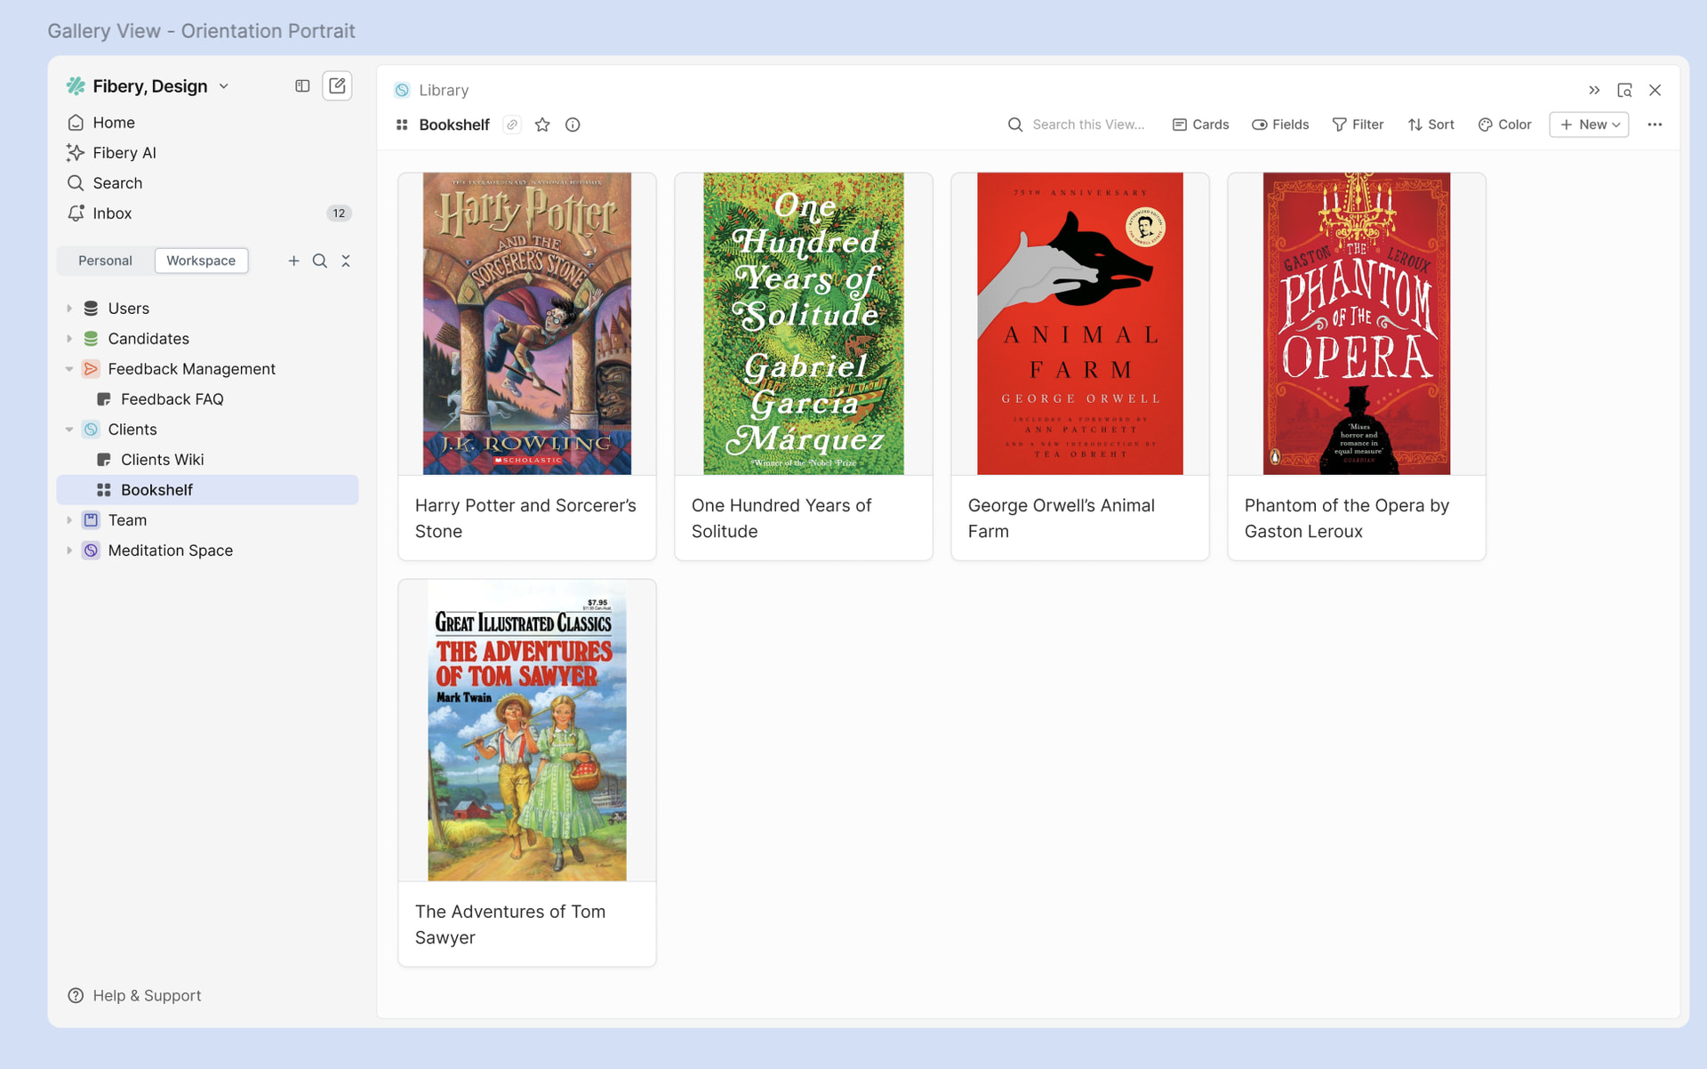Open the Inbox menu item
The height and width of the screenshot is (1069, 1707).
112,213
